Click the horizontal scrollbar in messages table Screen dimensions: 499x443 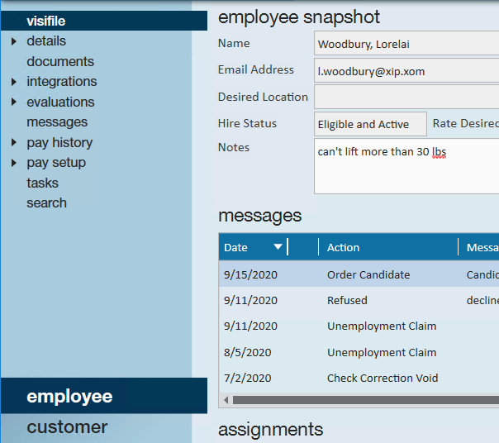click(366, 400)
